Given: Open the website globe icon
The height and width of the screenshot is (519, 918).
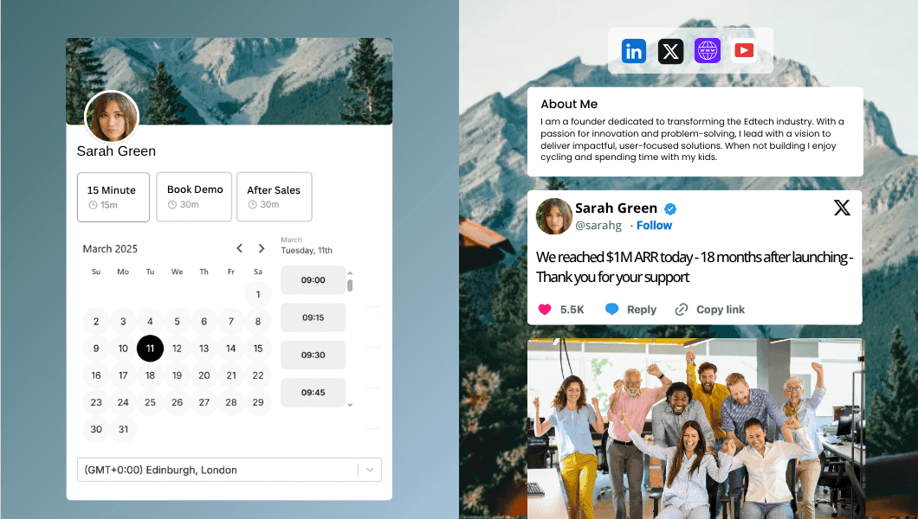Looking at the screenshot, I should (707, 50).
